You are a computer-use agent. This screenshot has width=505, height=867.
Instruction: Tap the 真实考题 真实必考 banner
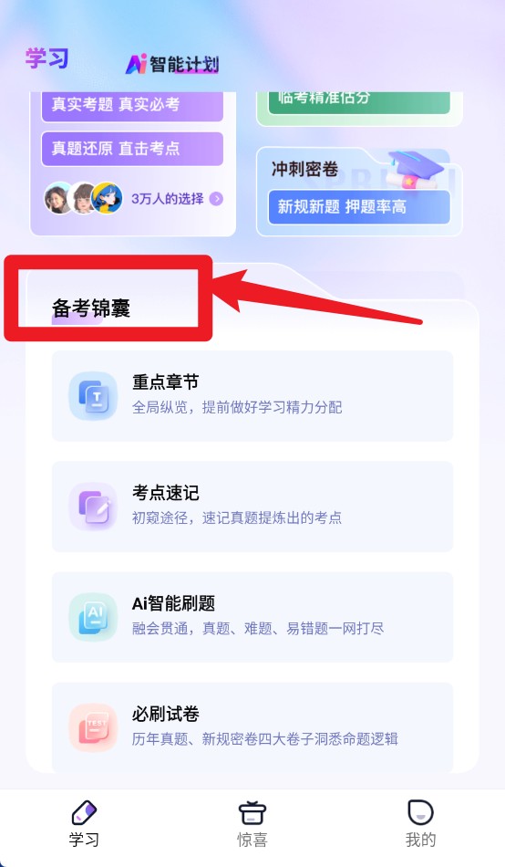click(132, 105)
